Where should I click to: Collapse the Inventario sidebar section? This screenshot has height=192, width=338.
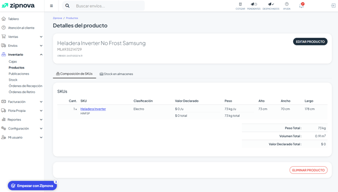pyautogui.click(x=22, y=54)
